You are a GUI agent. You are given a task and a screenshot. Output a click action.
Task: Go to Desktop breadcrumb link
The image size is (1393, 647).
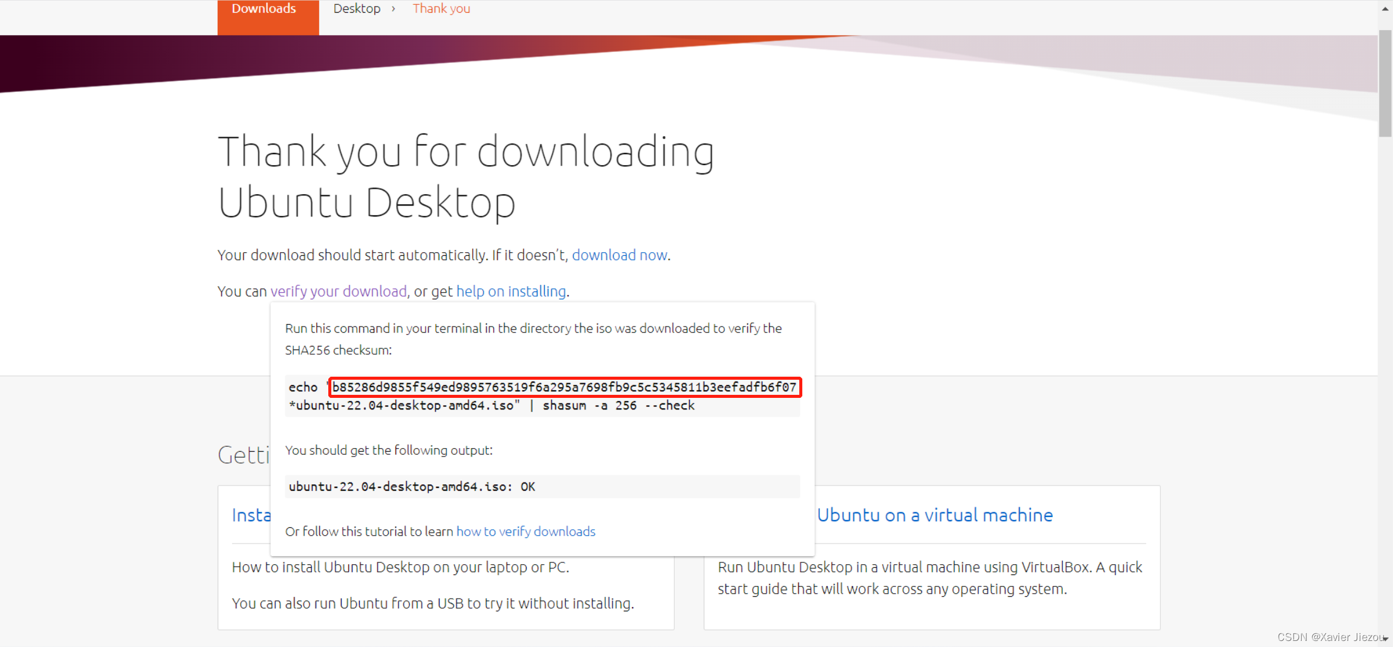(x=357, y=8)
